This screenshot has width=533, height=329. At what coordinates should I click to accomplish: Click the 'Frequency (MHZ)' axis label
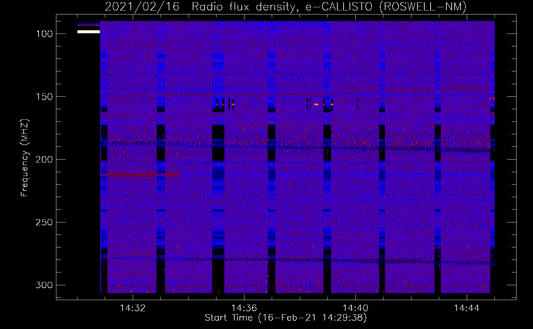pos(25,158)
